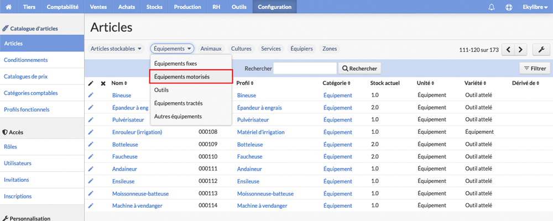553x221 pixels.
Task: Select Équipements tractés menu option
Action: coord(191,103)
